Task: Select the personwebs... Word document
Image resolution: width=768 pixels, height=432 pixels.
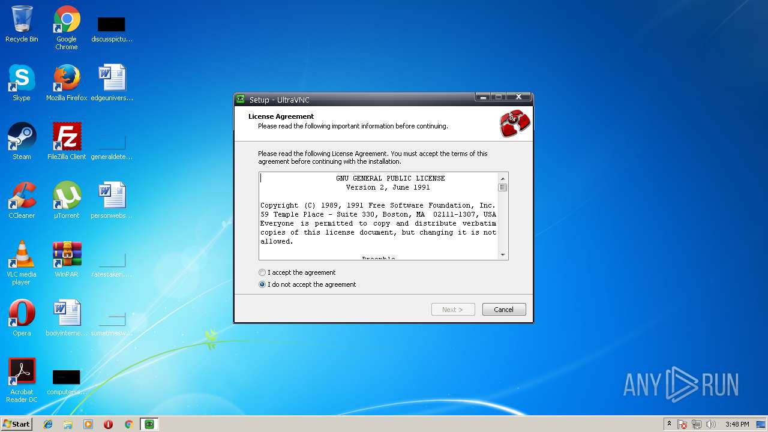Action: (112, 200)
